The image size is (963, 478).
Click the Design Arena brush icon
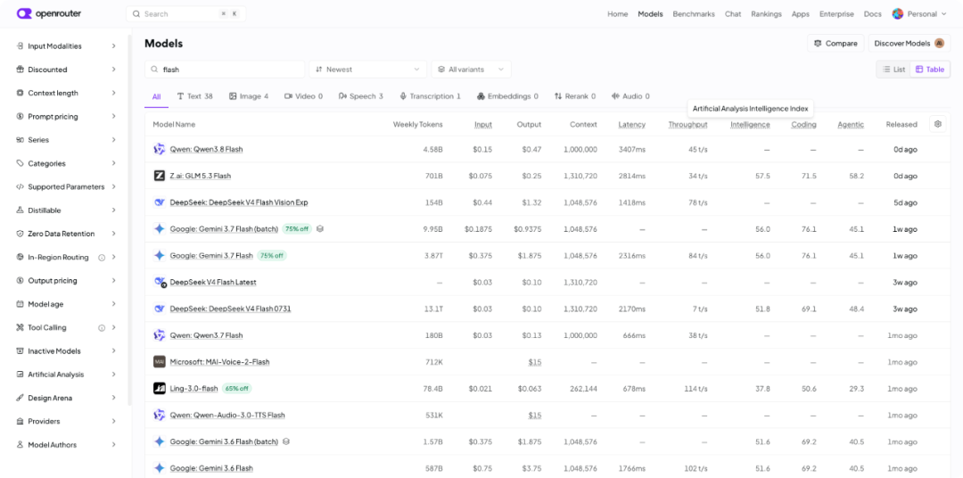(x=21, y=398)
